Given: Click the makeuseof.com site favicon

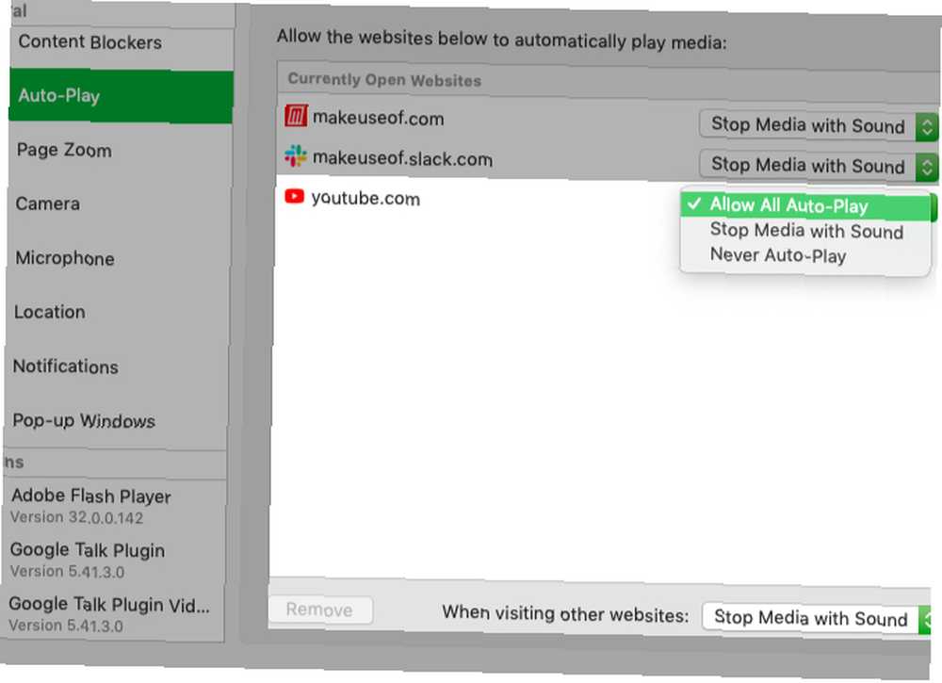Looking at the screenshot, I should (296, 116).
